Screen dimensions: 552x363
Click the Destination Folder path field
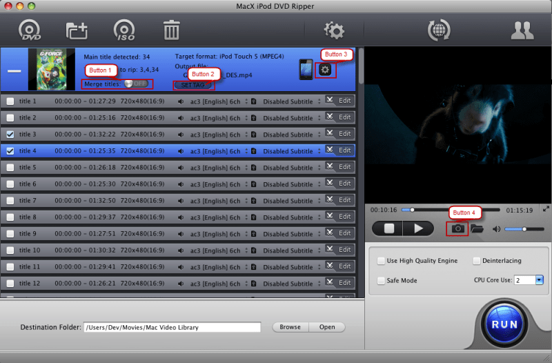click(172, 327)
